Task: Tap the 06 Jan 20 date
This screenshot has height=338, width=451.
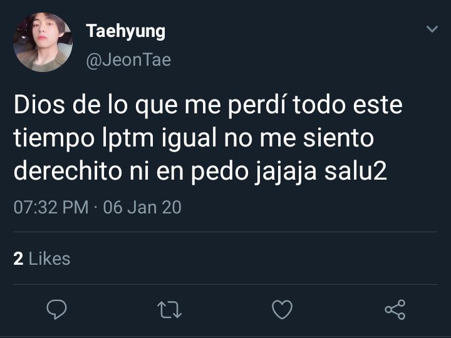Action: tap(142, 207)
